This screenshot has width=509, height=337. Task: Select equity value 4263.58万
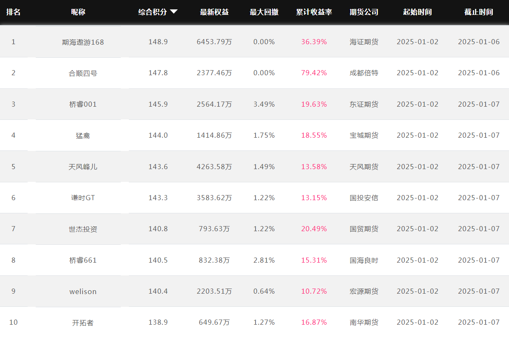tap(214, 167)
